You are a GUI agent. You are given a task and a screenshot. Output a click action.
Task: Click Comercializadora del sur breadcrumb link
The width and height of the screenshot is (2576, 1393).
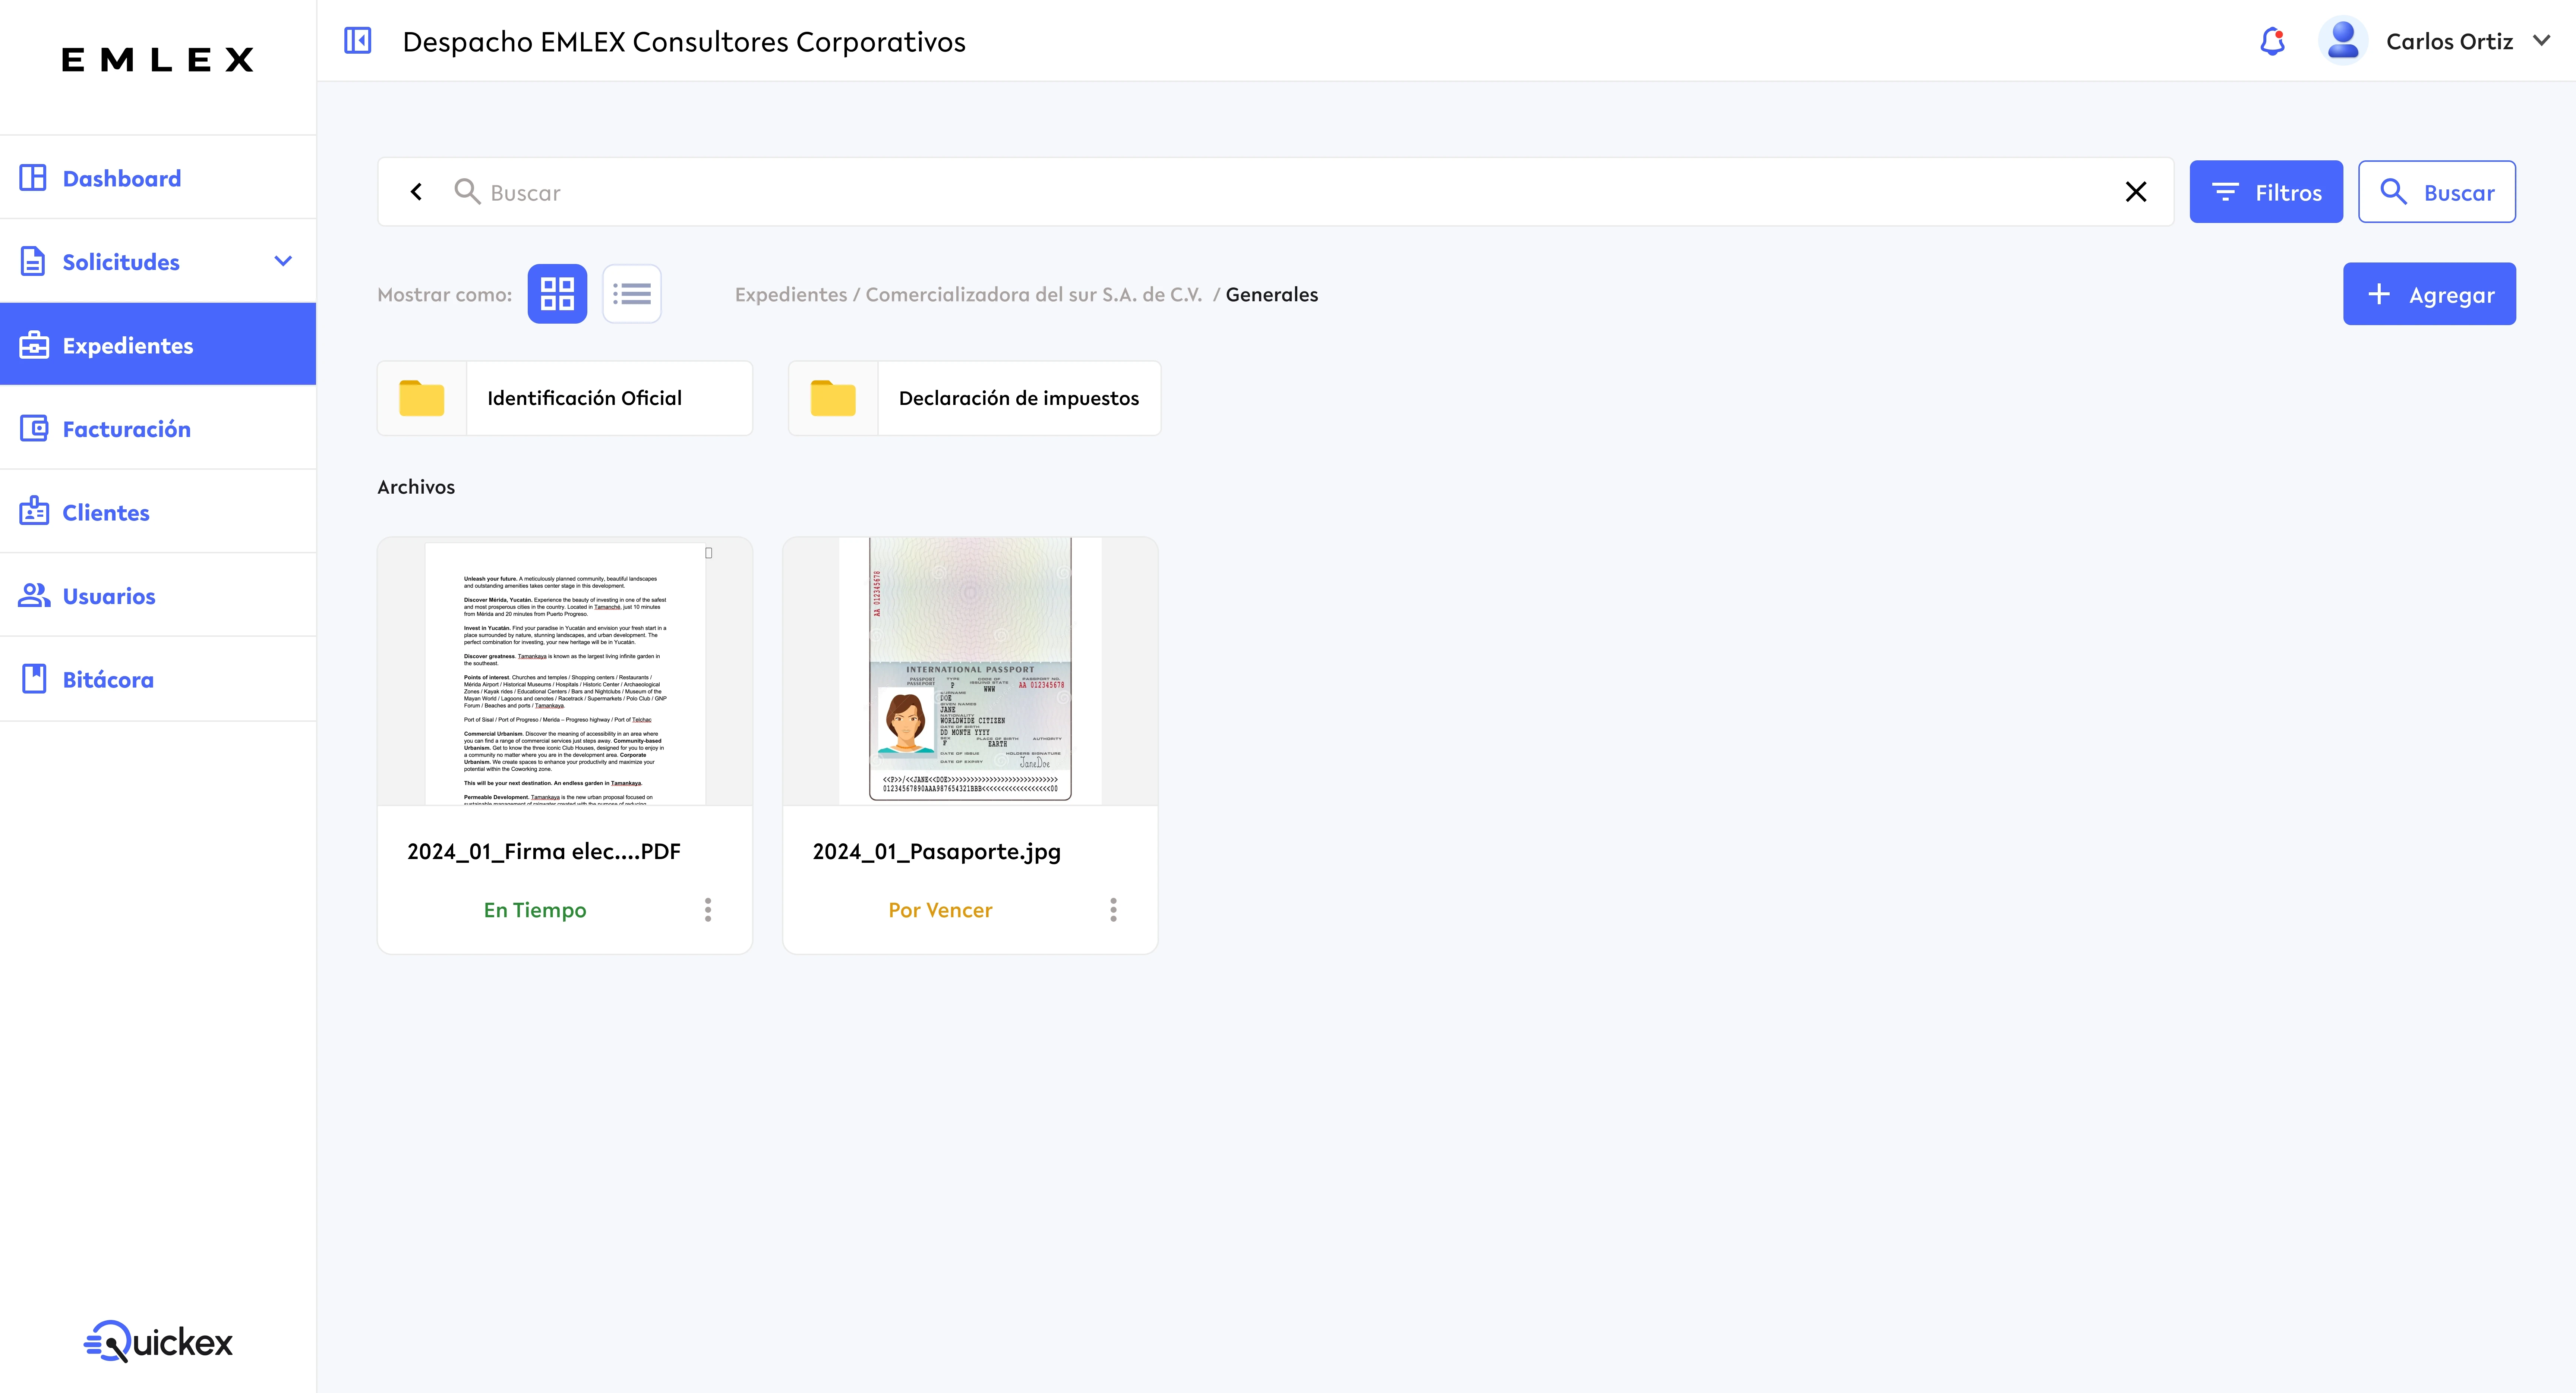(x=1033, y=294)
